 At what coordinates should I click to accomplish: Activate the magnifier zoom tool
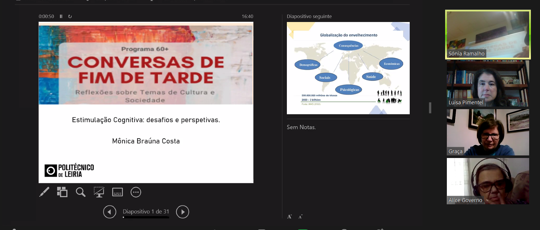click(81, 192)
